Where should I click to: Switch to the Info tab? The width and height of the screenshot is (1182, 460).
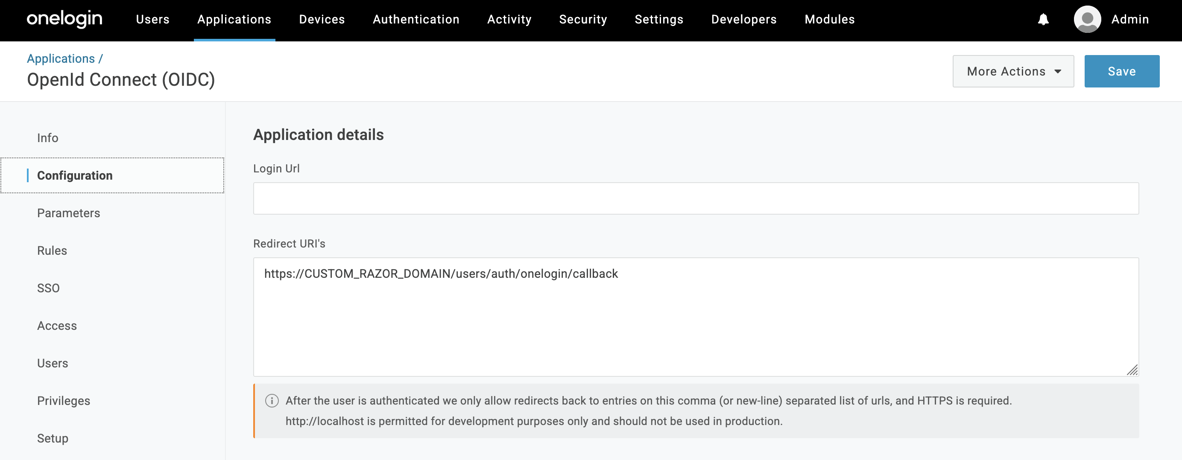click(x=48, y=138)
